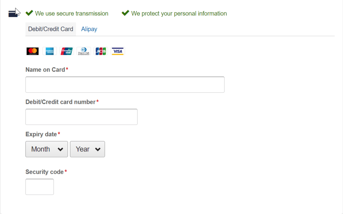343x214 pixels.
Task: Click the payment card icon at top left
Action: tap(13, 14)
